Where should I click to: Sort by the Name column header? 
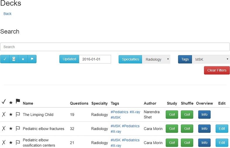pyautogui.click(x=28, y=103)
